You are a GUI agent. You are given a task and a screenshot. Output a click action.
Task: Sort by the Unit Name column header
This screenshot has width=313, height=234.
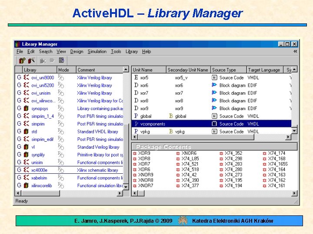(x=149, y=70)
